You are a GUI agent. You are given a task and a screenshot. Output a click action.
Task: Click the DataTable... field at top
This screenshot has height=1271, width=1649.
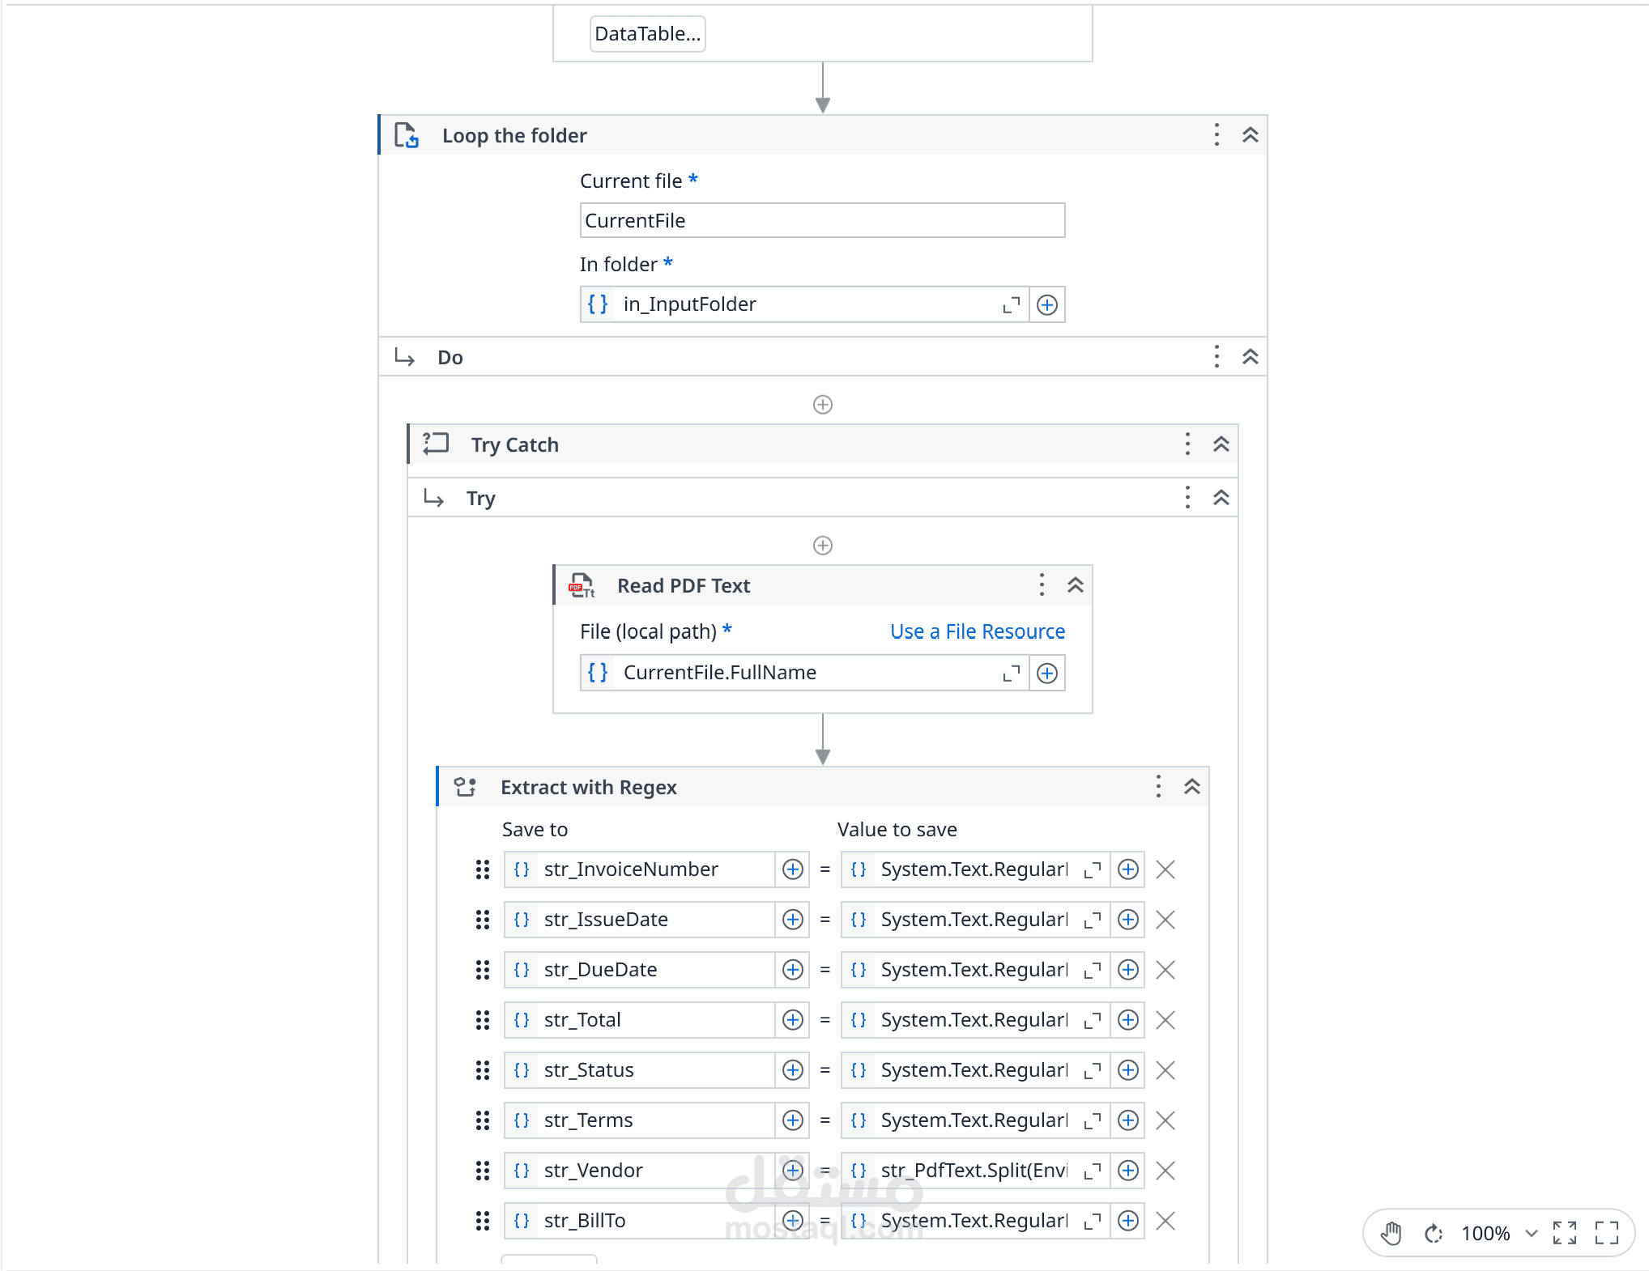[648, 34]
